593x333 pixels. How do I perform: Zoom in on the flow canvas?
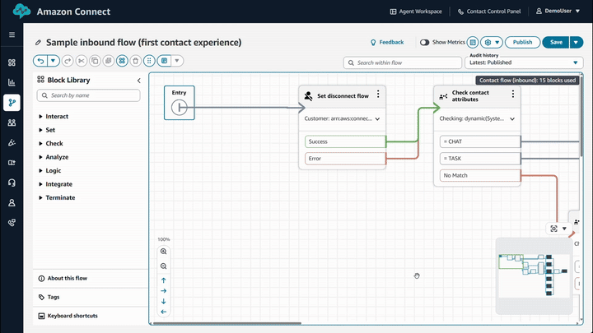click(x=163, y=252)
